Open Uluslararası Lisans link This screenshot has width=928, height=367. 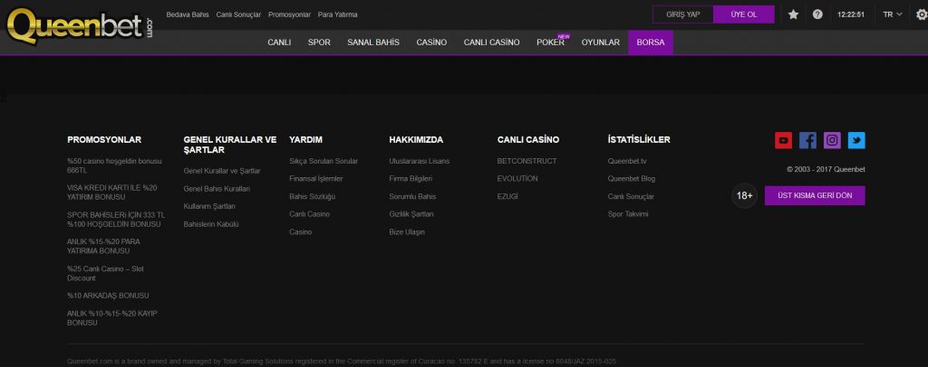point(419,161)
